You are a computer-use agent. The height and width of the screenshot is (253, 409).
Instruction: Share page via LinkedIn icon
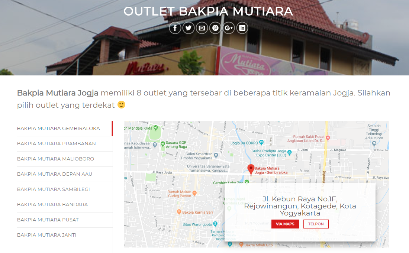[x=242, y=28]
